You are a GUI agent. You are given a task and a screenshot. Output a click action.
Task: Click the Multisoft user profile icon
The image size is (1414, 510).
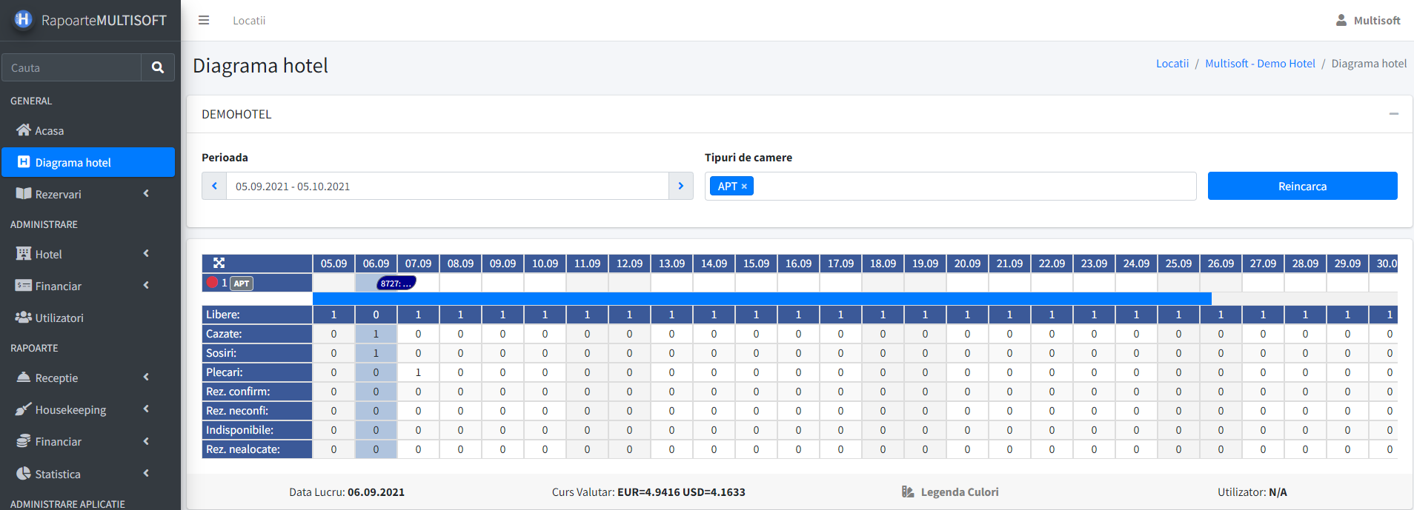coord(1341,21)
